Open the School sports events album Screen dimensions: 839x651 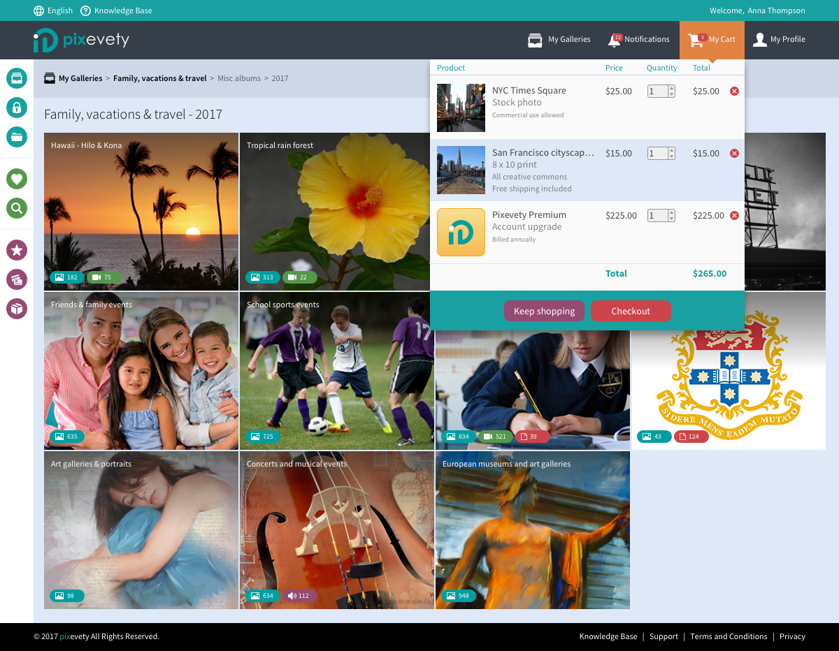337,371
